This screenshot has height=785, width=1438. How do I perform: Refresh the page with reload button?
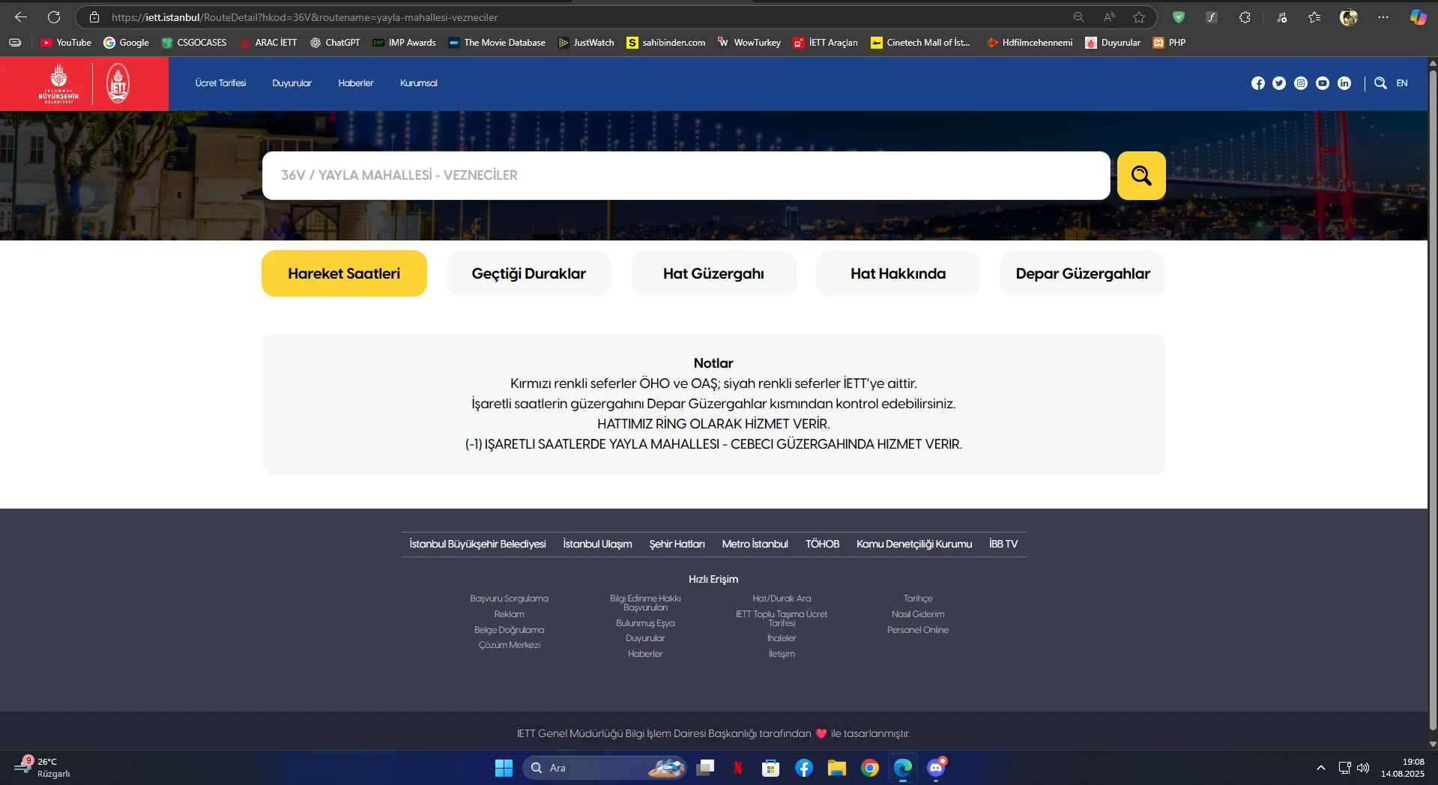tap(54, 17)
